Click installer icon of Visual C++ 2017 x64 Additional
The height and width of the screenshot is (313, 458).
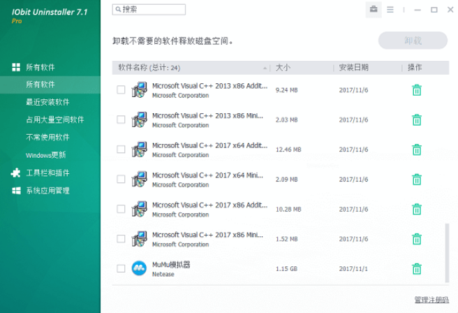point(139,150)
